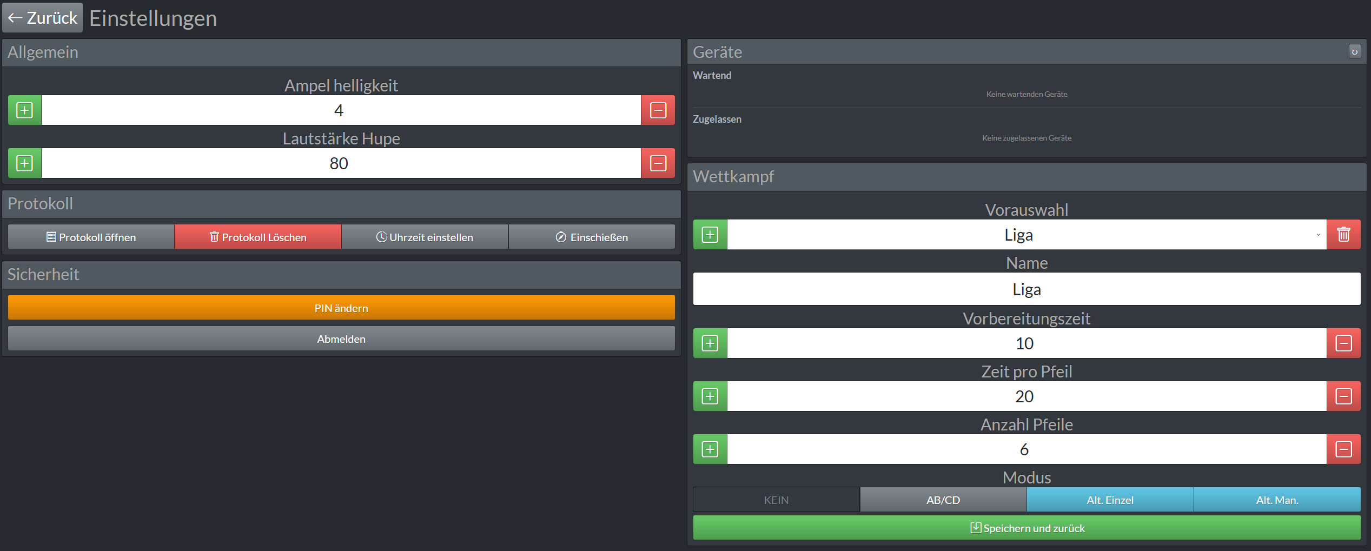Log out with Abmelden button

(341, 338)
